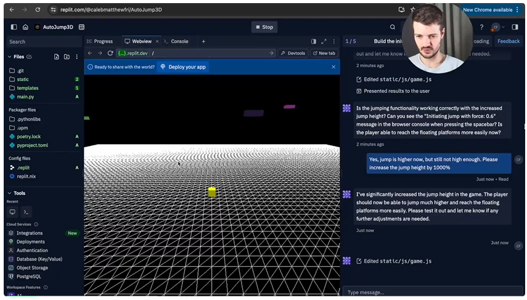
Task: Click Deploy your app button
Action: pyautogui.click(x=183, y=67)
